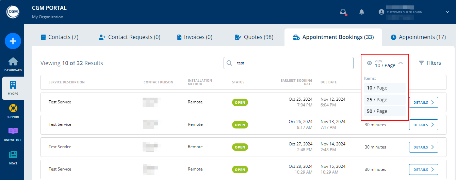This screenshot has width=456, height=180.
Task: Switch to Quotes (98) tab
Action: pyautogui.click(x=254, y=37)
